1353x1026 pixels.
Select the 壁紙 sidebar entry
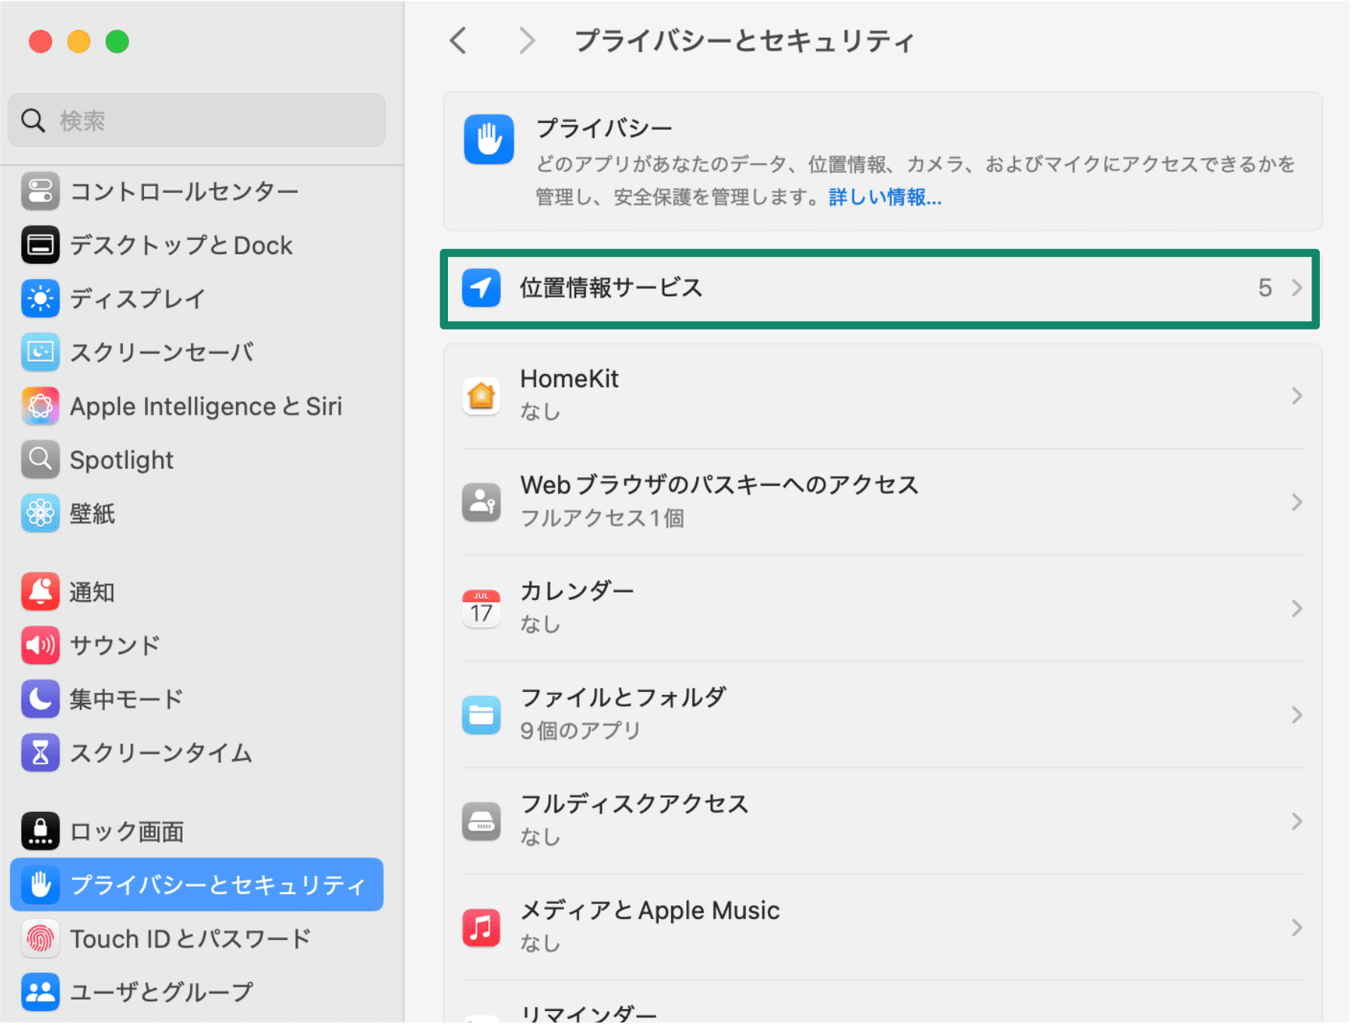coord(91,513)
